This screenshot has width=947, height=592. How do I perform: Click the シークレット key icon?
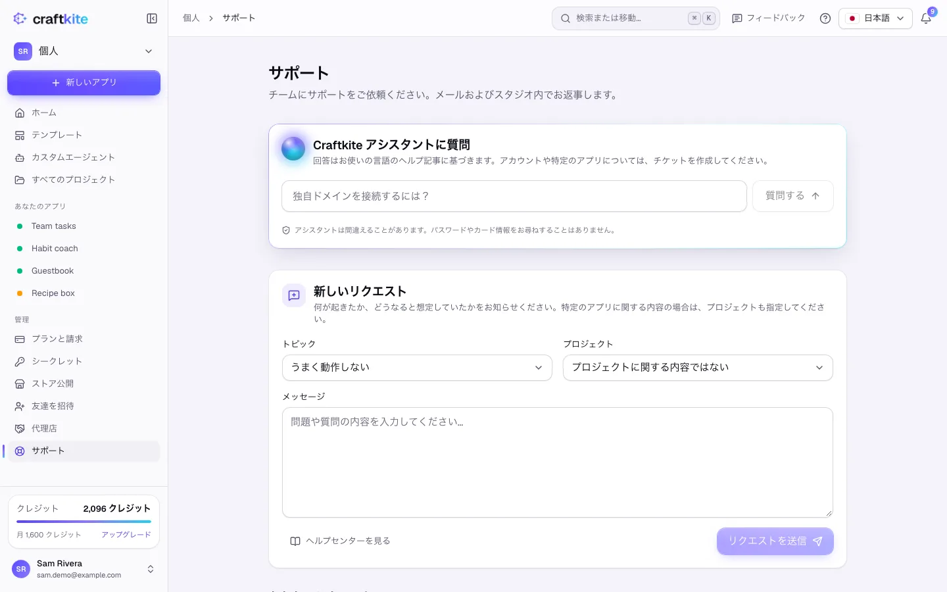(20, 362)
